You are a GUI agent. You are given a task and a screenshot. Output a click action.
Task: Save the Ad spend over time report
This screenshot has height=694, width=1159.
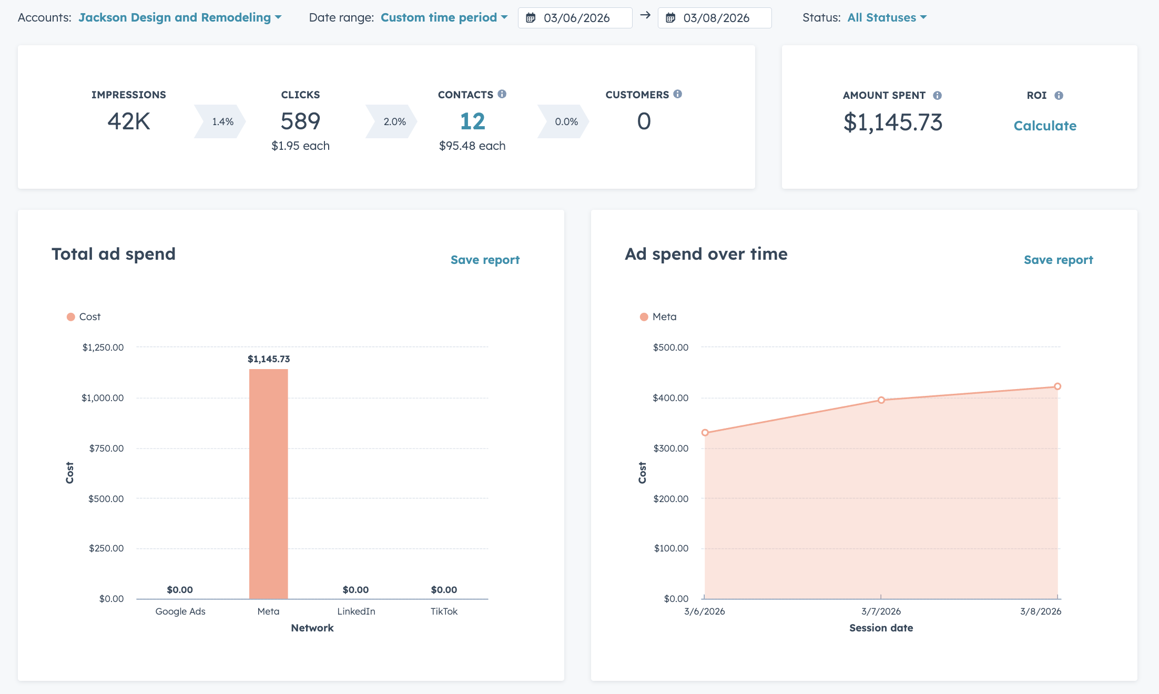pyautogui.click(x=1058, y=260)
